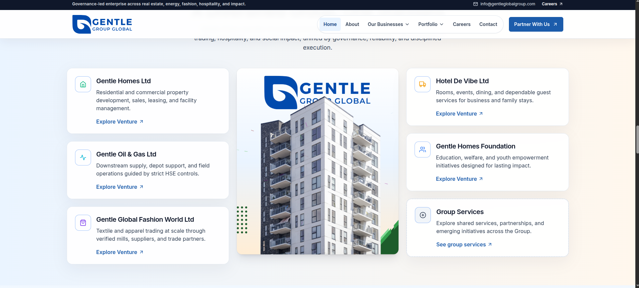Click the plus-circle icon for Group Services
Viewport: 639px width, 288px height.
point(423,215)
